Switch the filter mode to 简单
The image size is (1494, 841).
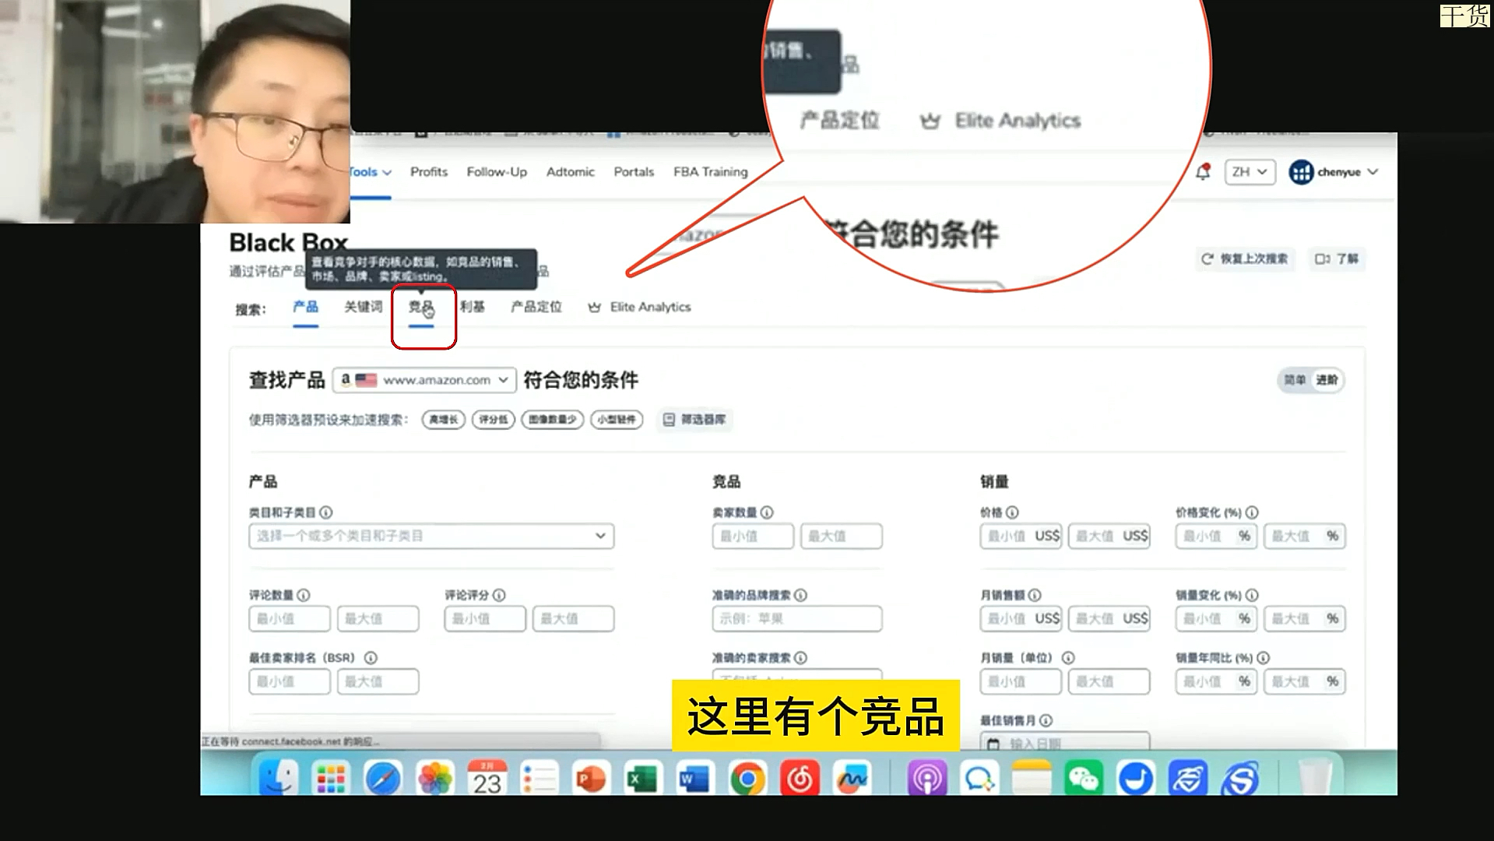(1295, 380)
